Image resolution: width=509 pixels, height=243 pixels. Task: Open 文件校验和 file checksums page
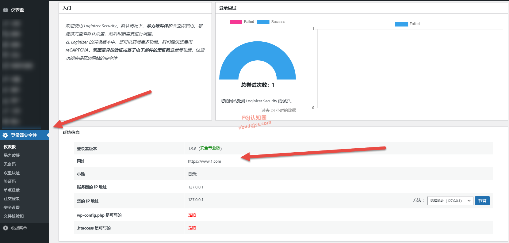tap(13, 216)
